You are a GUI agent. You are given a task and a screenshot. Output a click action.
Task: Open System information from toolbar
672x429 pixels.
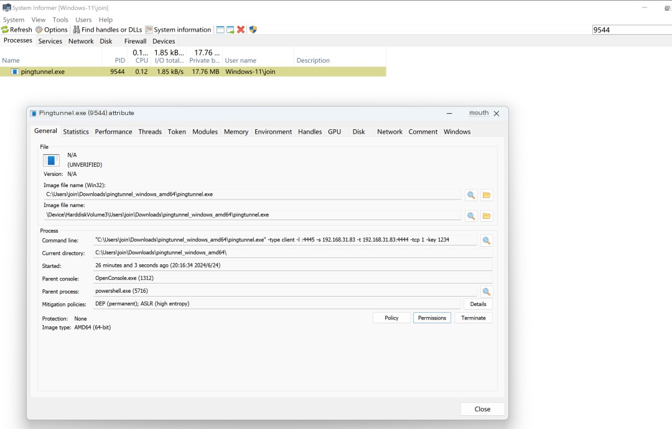click(x=179, y=30)
